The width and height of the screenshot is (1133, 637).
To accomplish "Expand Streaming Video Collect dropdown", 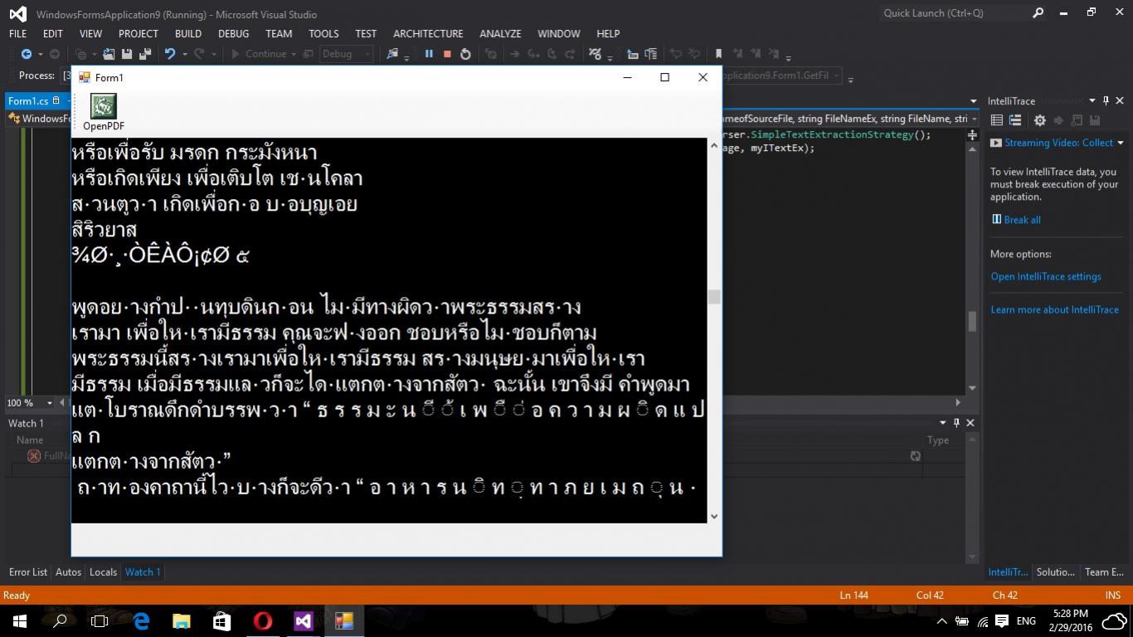I will click(1121, 143).
